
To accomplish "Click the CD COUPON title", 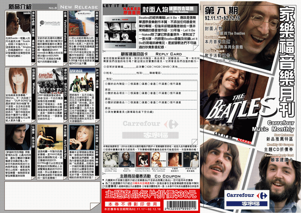I will [168, 176].
